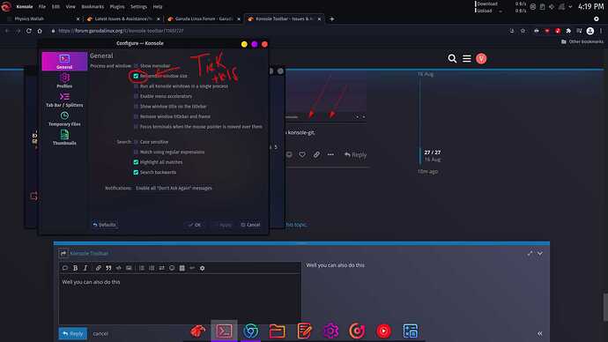Hide the preview pane with double chevron

pyautogui.click(x=540, y=333)
